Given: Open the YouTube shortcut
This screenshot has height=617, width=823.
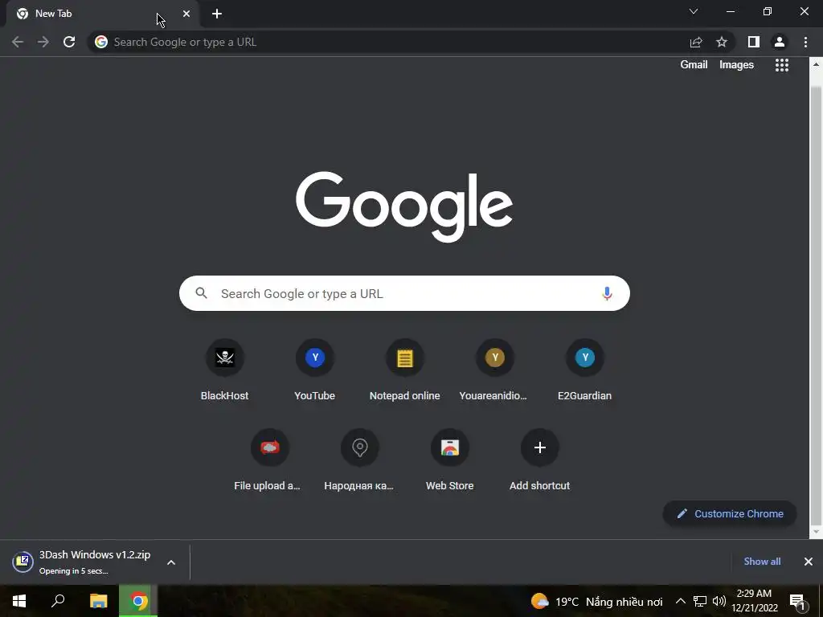Looking at the screenshot, I should point(315,370).
